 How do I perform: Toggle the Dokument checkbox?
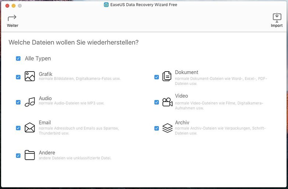click(x=157, y=77)
